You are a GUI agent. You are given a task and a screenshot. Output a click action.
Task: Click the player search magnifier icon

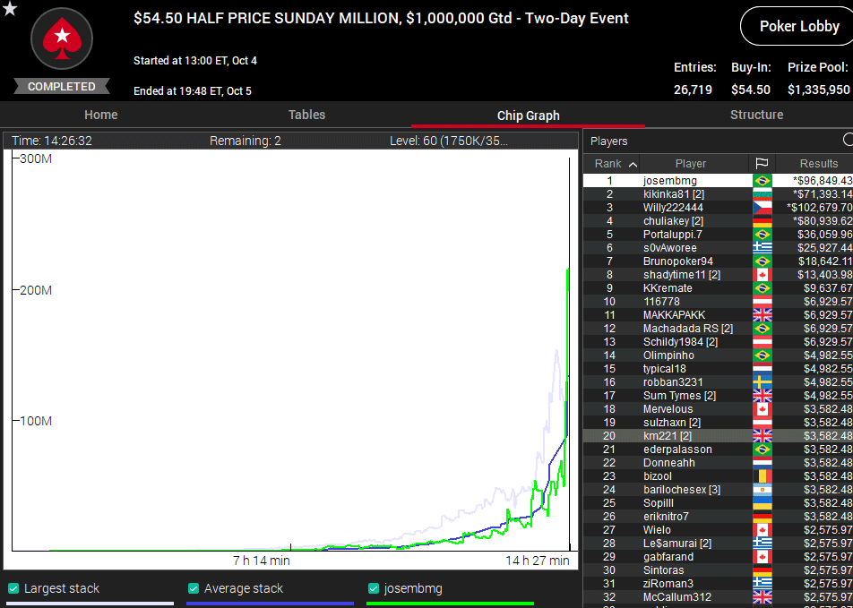tap(848, 141)
